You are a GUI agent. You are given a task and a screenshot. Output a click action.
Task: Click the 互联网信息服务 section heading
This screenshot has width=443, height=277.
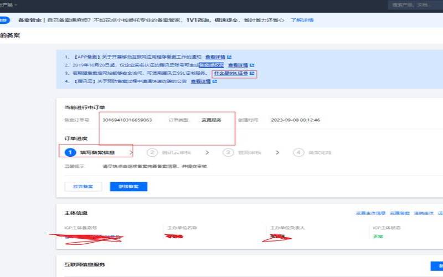pyautogui.click(x=85, y=265)
